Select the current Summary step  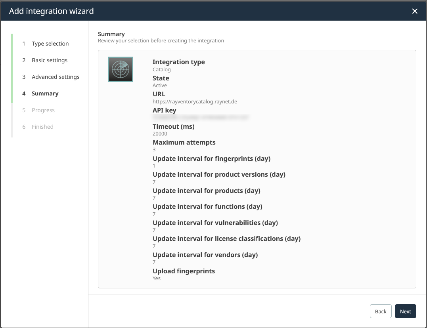[45, 93]
